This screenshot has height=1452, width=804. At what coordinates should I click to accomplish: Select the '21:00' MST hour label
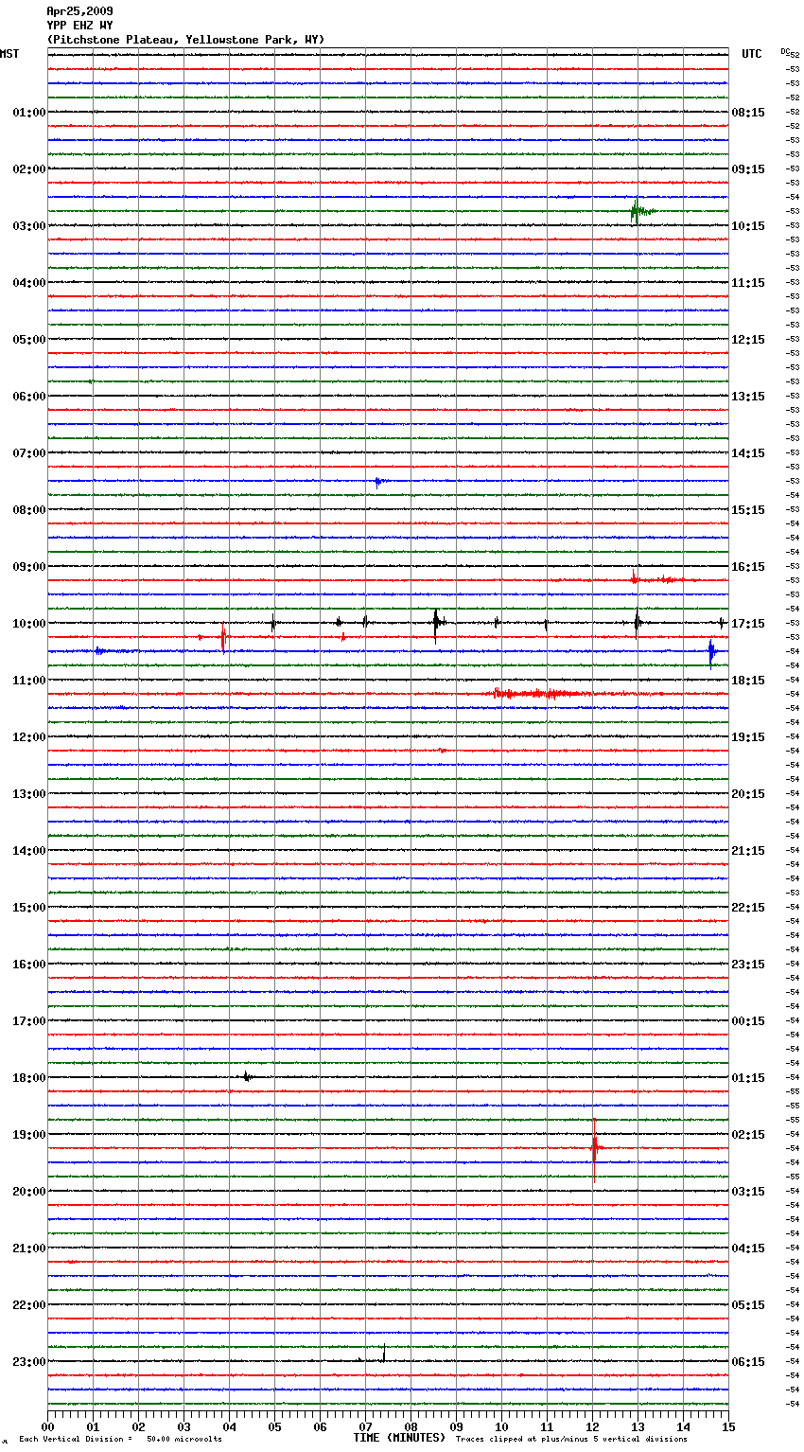28,1248
